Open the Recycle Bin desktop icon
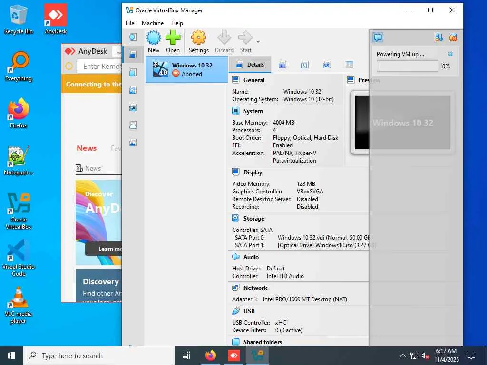Screen dimensions: 487x365 click(19, 19)
